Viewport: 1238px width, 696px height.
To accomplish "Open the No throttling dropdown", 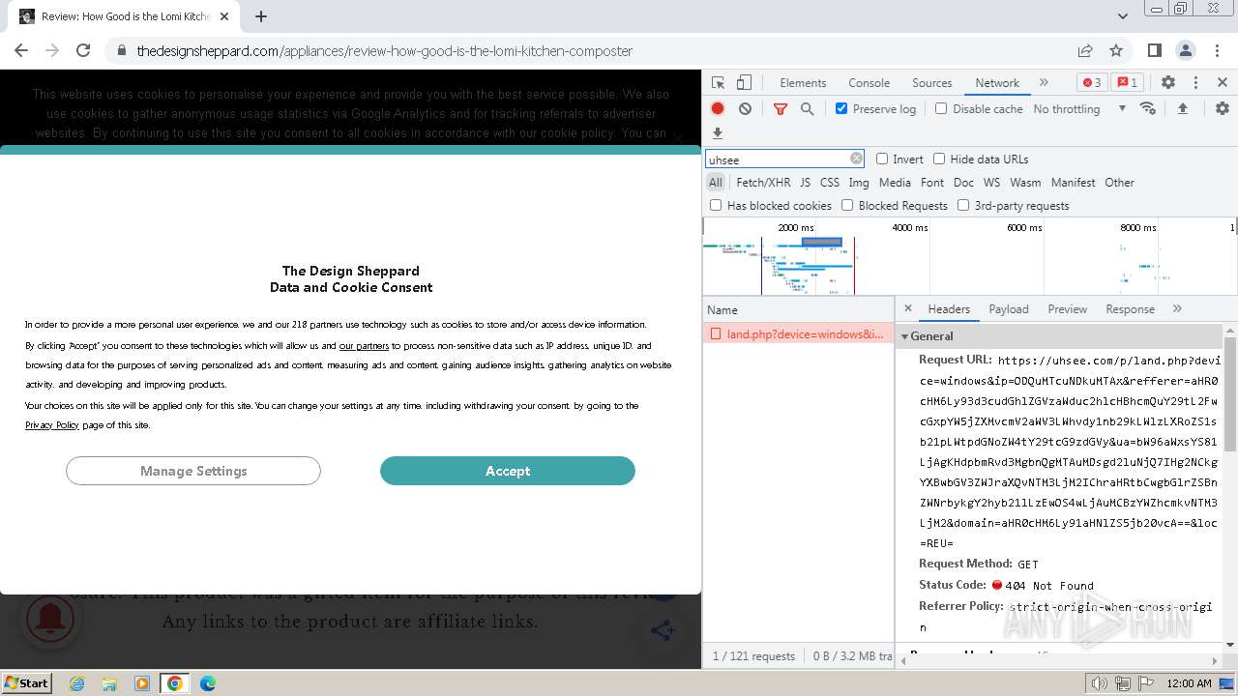I will pos(1079,109).
